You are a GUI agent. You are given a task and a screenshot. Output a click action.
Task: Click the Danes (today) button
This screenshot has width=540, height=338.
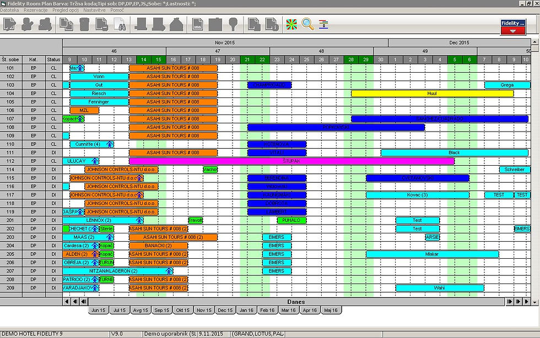tap(296, 302)
